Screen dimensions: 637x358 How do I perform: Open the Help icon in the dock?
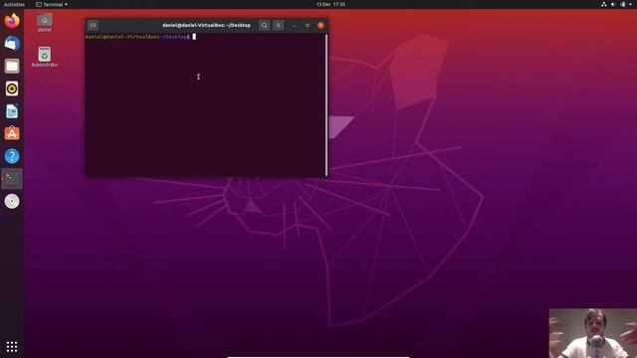pyautogui.click(x=12, y=156)
